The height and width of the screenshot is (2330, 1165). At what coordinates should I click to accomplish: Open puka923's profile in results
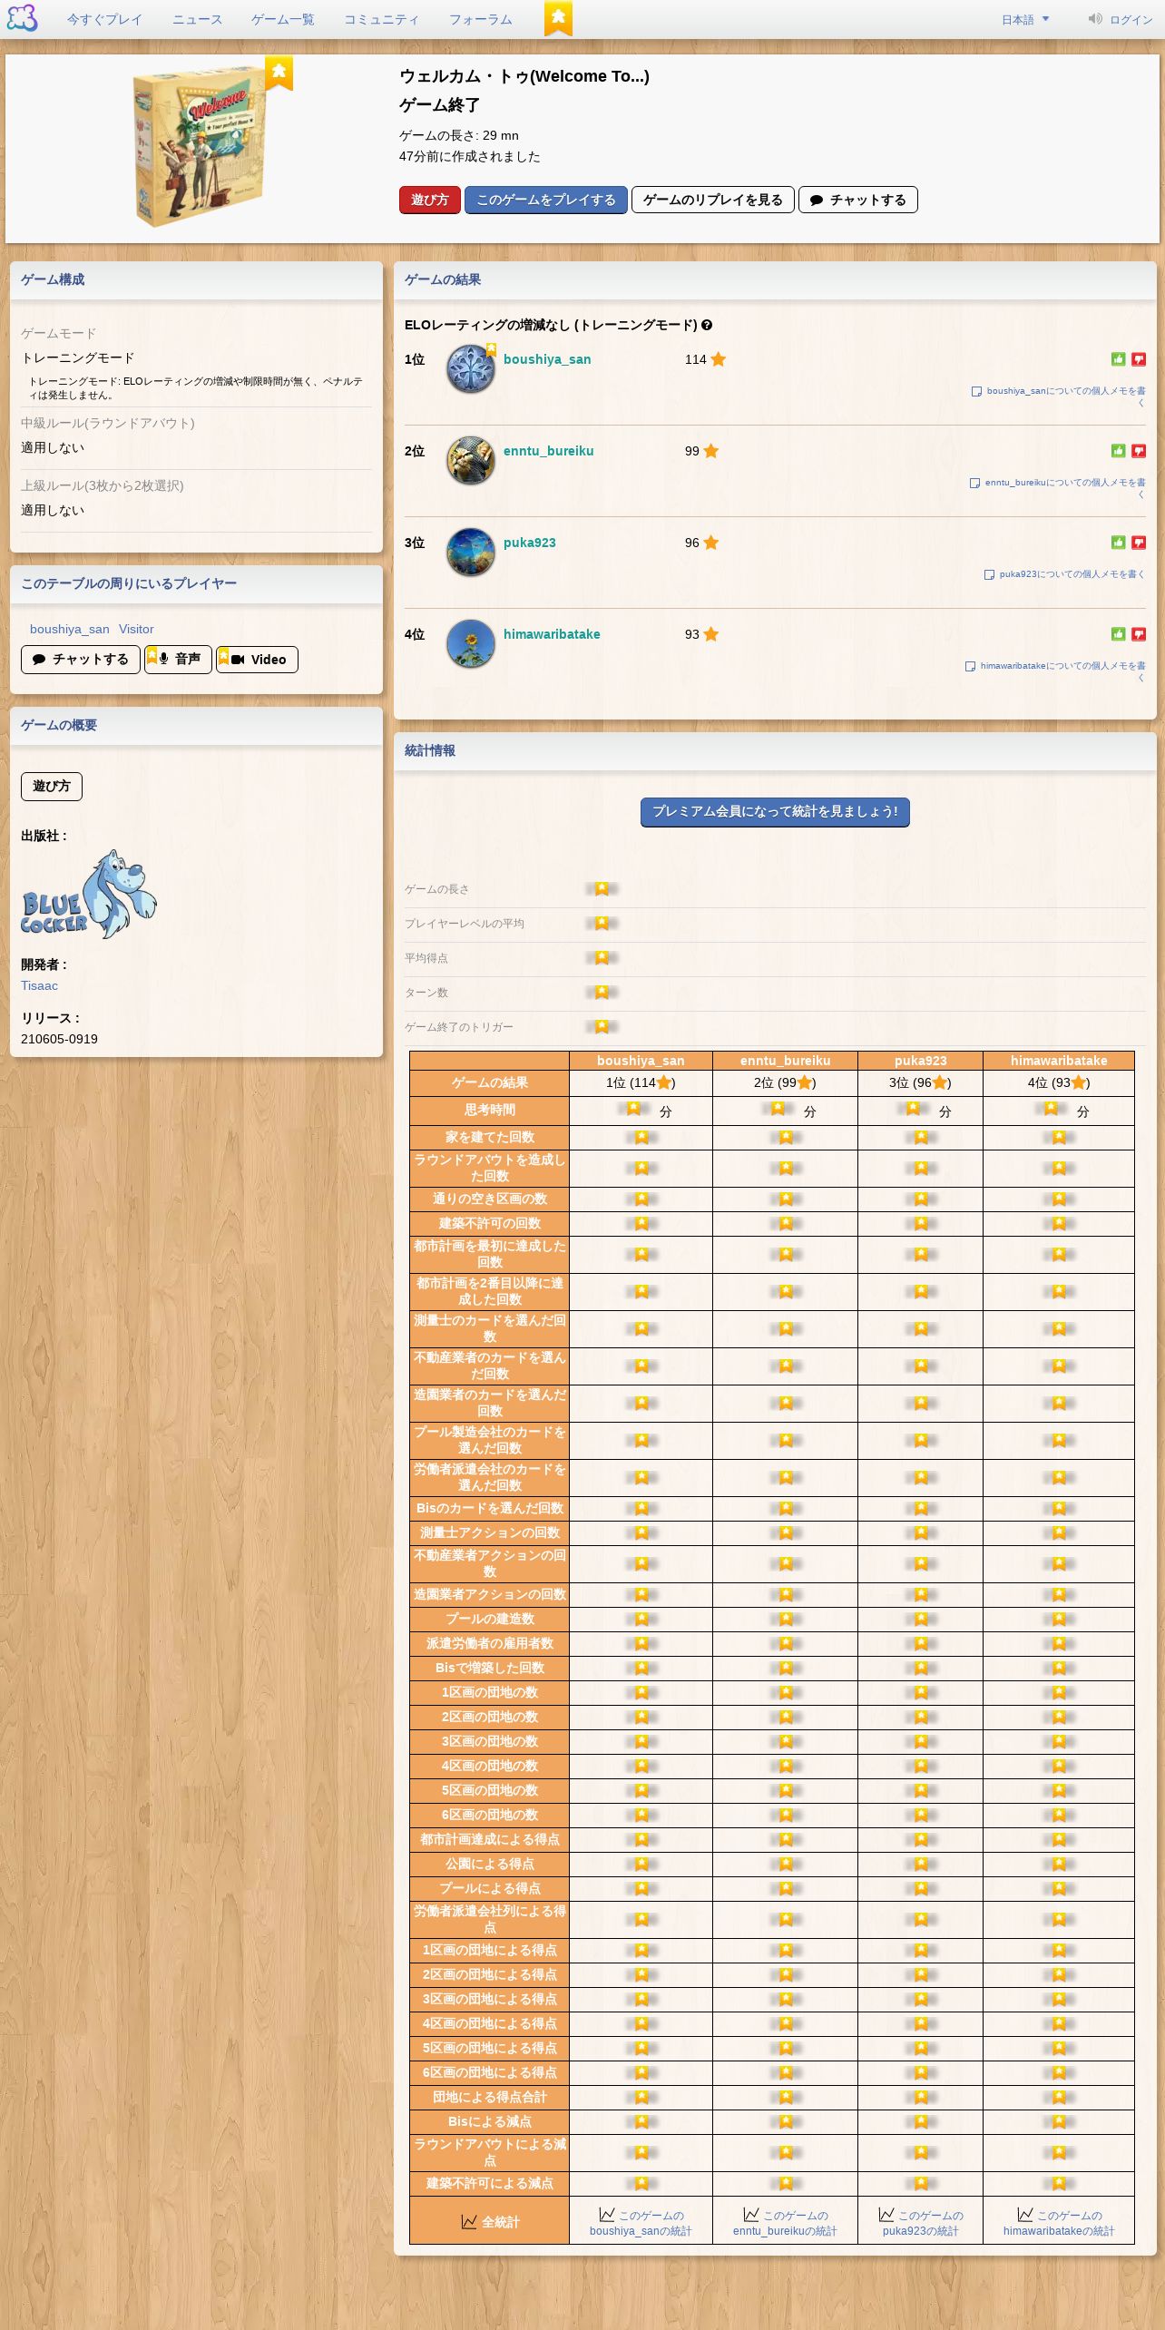tap(530, 543)
